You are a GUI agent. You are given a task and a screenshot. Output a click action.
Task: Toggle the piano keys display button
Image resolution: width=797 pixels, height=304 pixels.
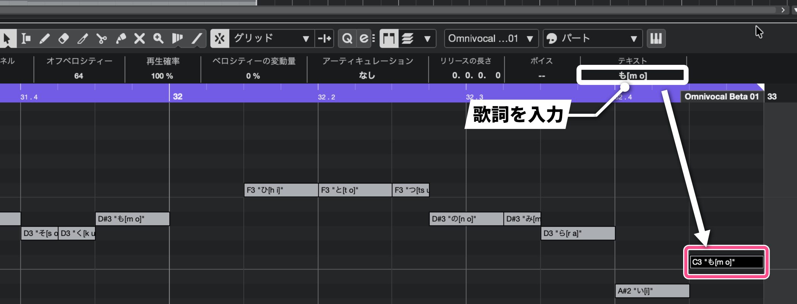click(656, 39)
